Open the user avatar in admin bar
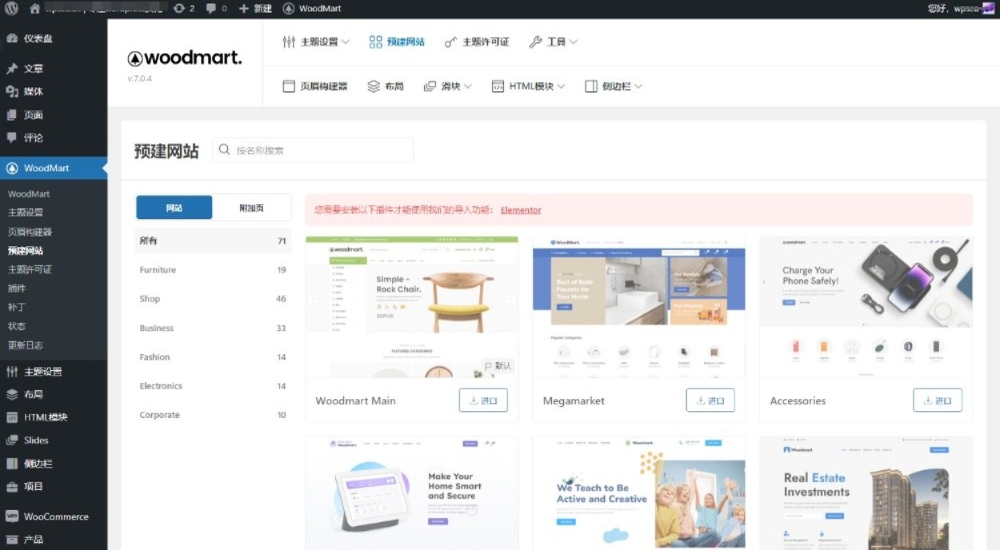Screen dimensions: 1000x550 click(989, 8)
